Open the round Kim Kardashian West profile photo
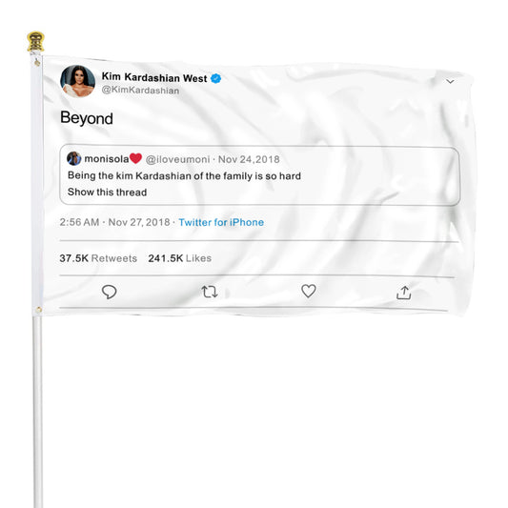Image resolution: width=508 pixels, height=508 pixels. [78, 81]
